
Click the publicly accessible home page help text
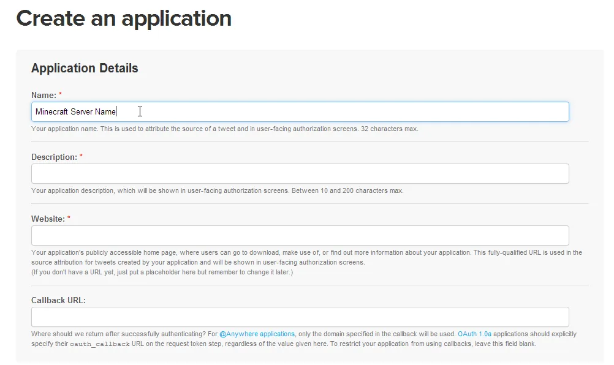(306, 257)
